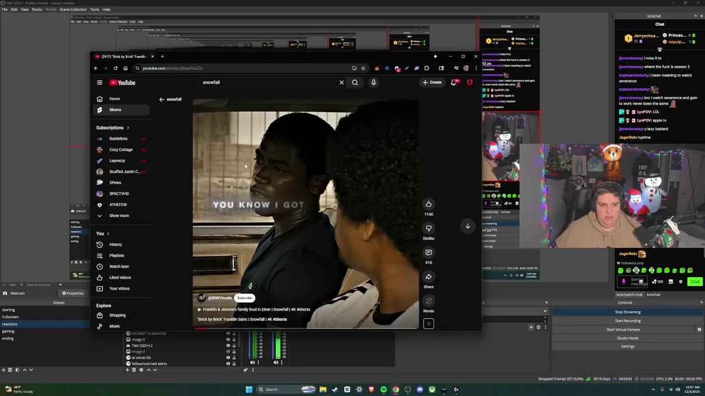Open File Explorer from the taskbar
705x396 pixels.
[323, 389]
